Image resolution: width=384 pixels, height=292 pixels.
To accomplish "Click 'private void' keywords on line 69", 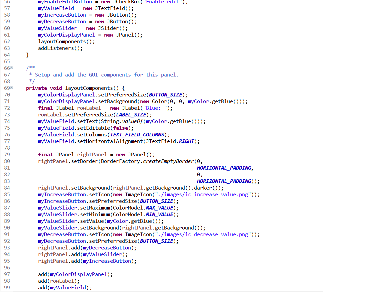I will [44, 88].
